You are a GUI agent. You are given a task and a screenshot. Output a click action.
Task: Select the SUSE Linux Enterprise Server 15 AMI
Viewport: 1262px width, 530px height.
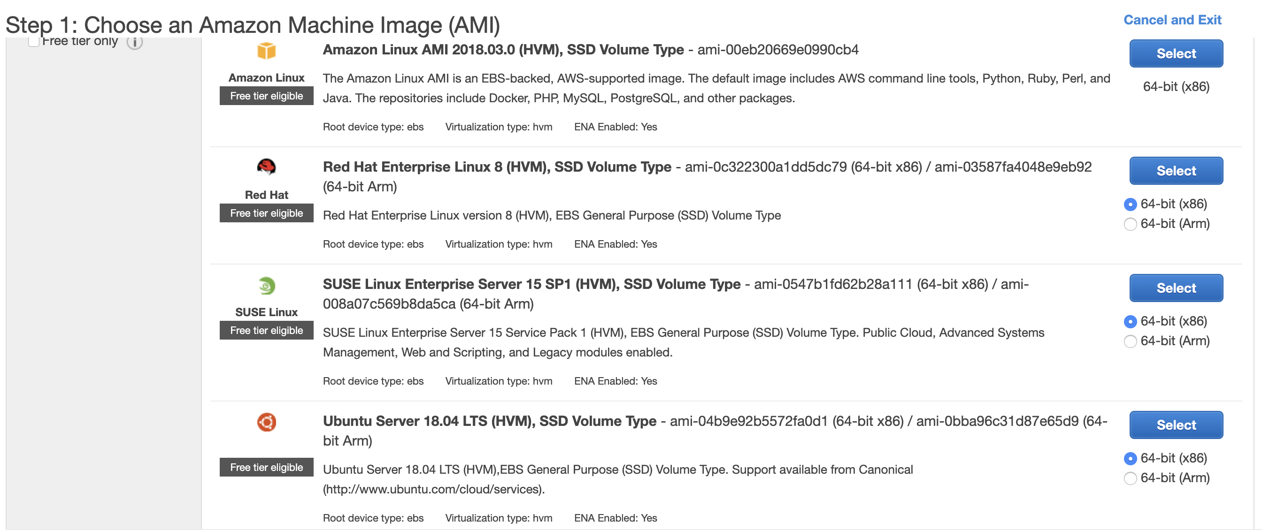click(1176, 288)
